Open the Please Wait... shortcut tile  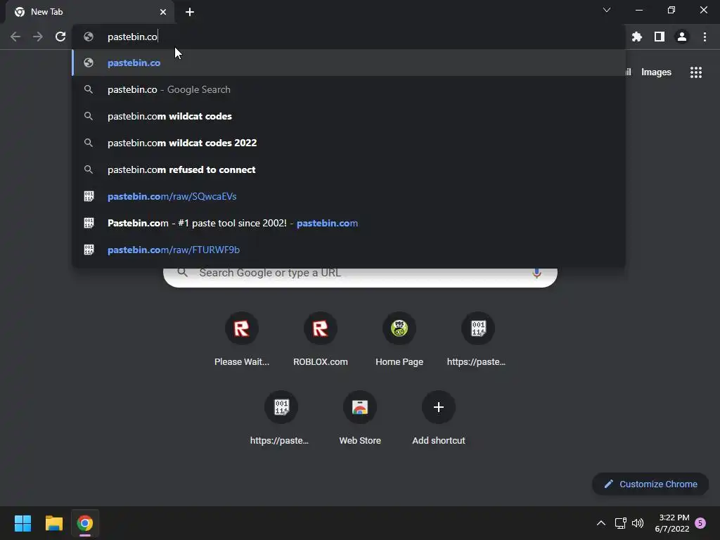pos(242,339)
